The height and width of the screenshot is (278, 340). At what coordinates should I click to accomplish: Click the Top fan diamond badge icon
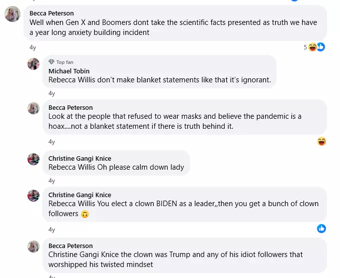[x=51, y=62]
